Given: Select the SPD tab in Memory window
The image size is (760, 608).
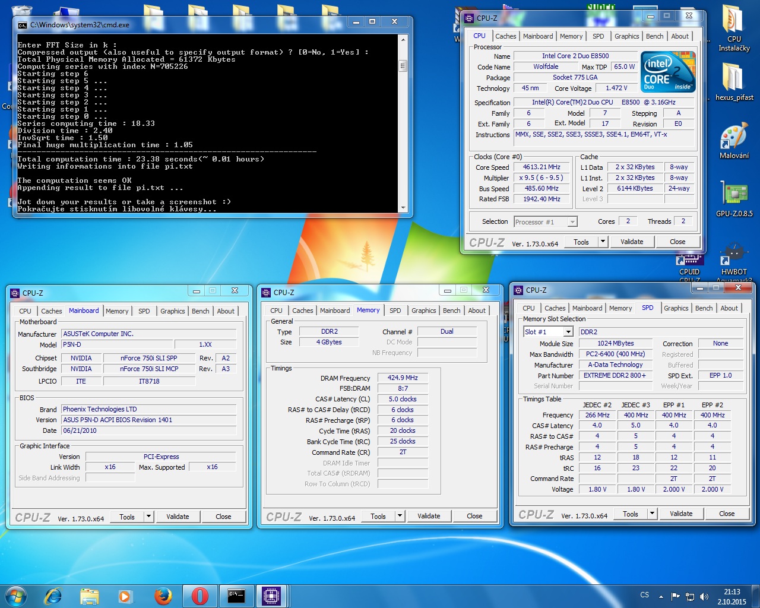Looking at the screenshot, I should click(395, 311).
